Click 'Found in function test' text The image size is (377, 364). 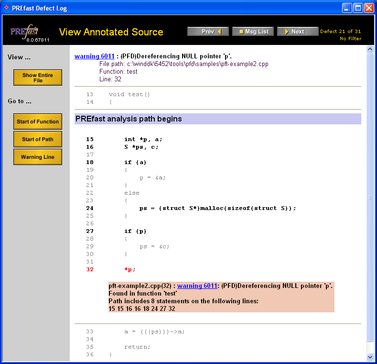pos(142,294)
